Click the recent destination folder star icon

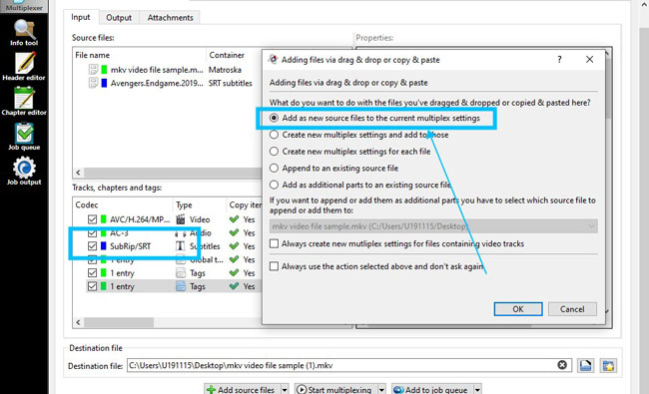(608, 365)
